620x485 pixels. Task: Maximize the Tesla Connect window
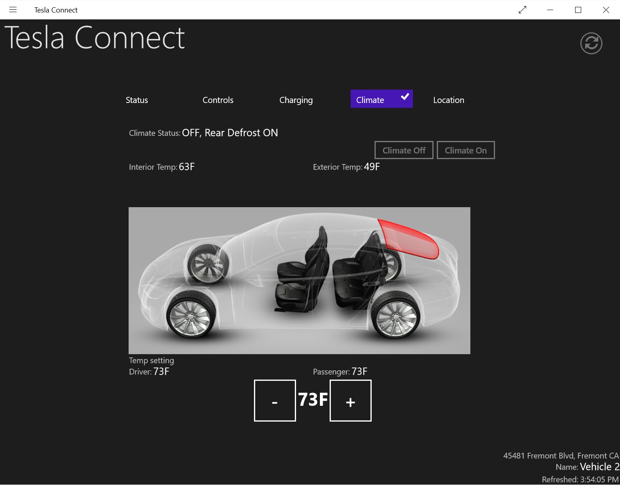tap(578, 10)
